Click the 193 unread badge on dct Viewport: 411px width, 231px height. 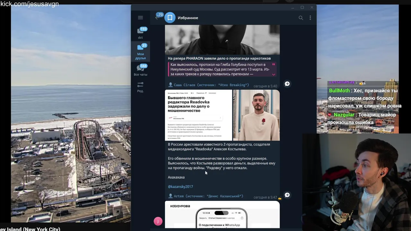[143, 29]
